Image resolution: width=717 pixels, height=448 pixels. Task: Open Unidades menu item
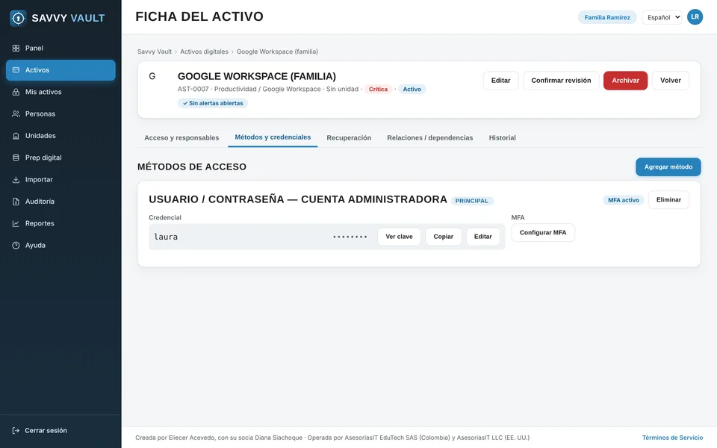(x=60, y=136)
